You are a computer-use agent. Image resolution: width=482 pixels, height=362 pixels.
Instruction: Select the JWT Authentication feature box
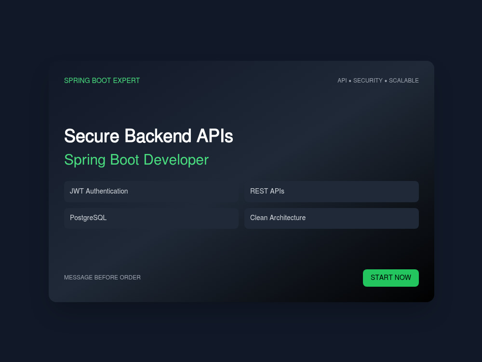pyautogui.click(x=151, y=192)
